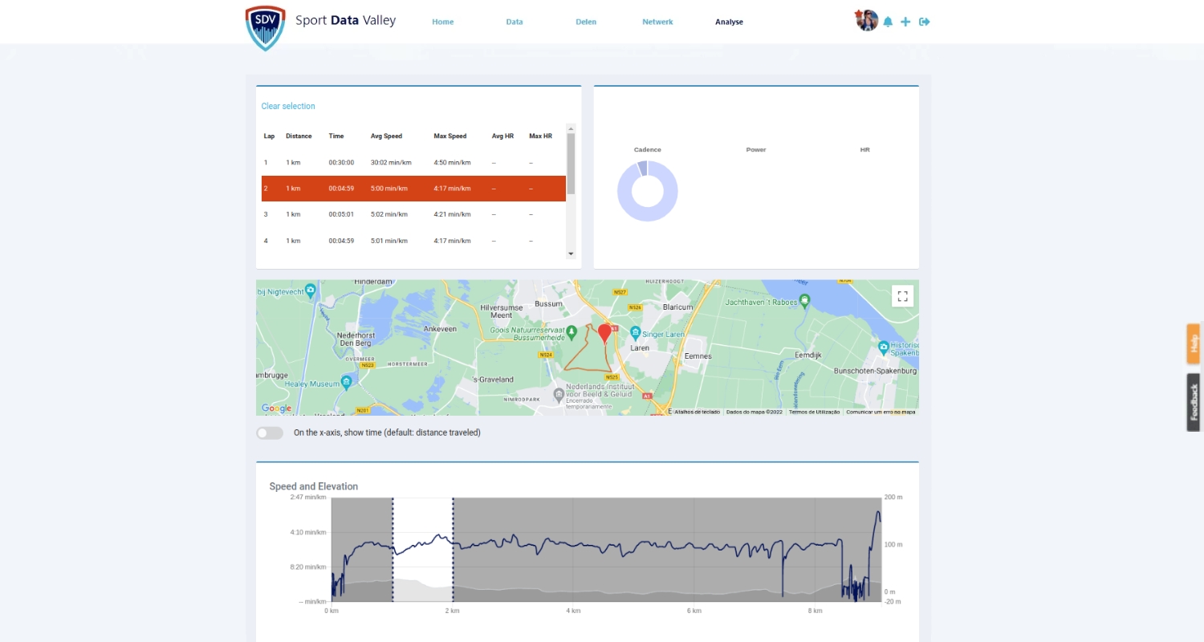Click the Speed and Elevation chart title
This screenshot has height=642, width=1204.
click(314, 486)
